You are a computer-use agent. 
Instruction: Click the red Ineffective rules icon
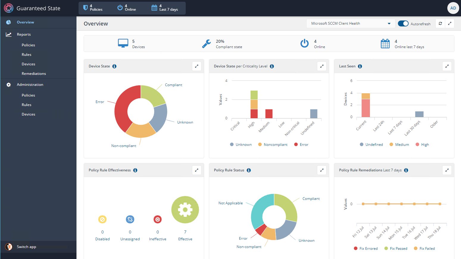[x=157, y=219]
